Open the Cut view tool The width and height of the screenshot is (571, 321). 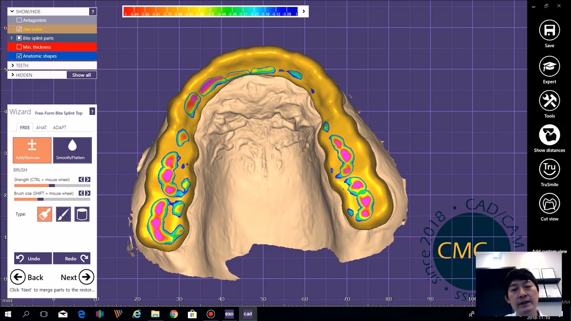point(549,204)
